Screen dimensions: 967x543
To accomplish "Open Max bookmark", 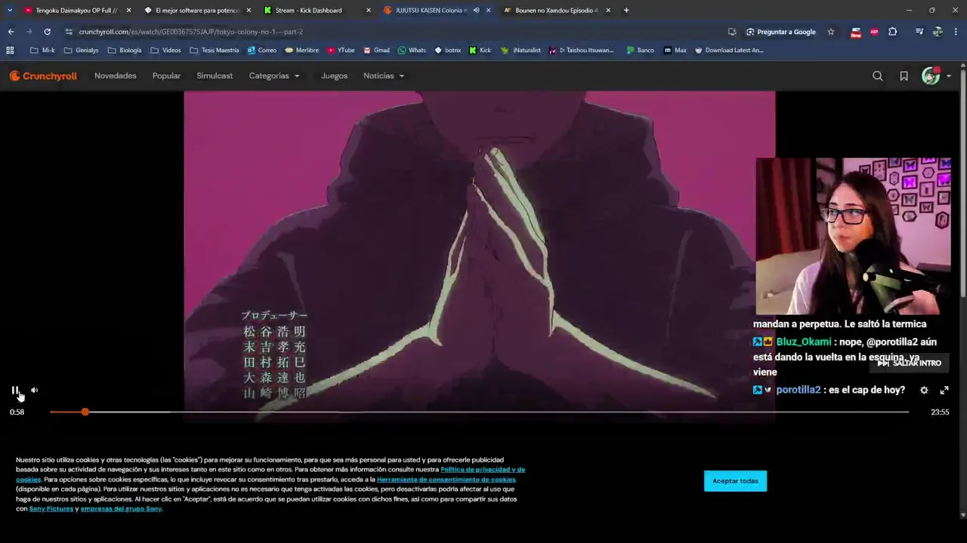I will coord(675,51).
